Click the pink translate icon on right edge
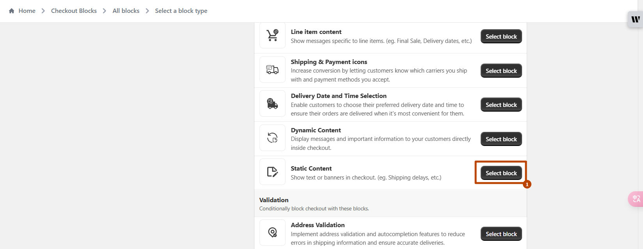This screenshot has height=249, width=643. coord(636,199)
